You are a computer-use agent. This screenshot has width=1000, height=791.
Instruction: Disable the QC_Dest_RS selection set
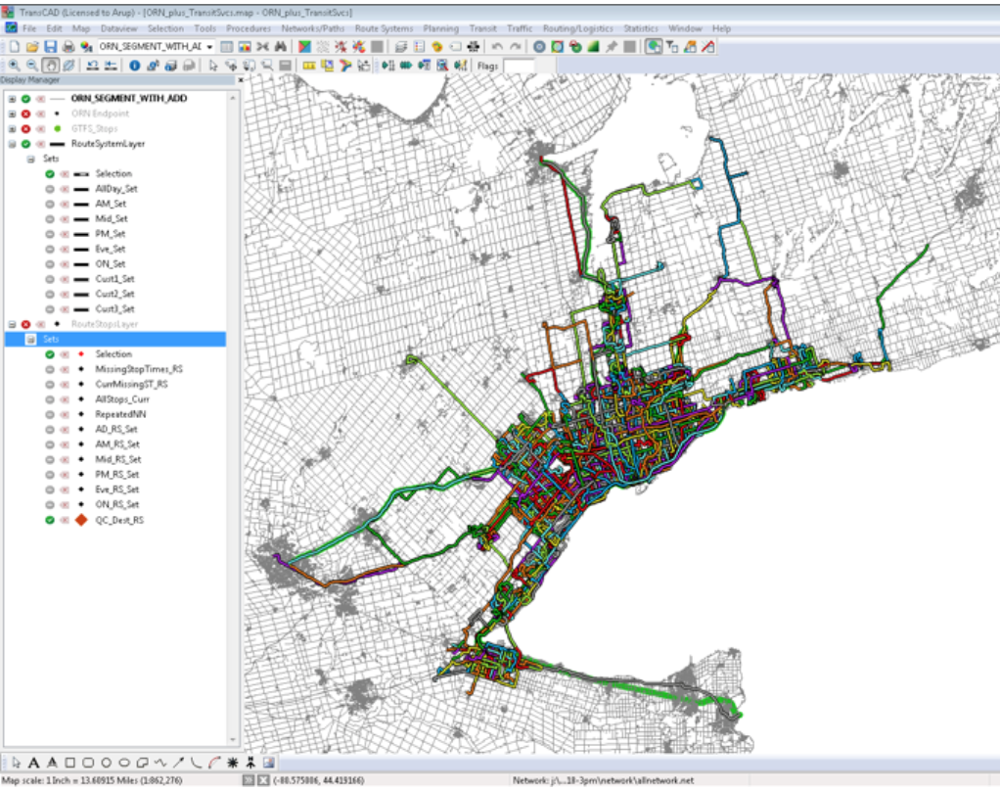click(50, 520)
